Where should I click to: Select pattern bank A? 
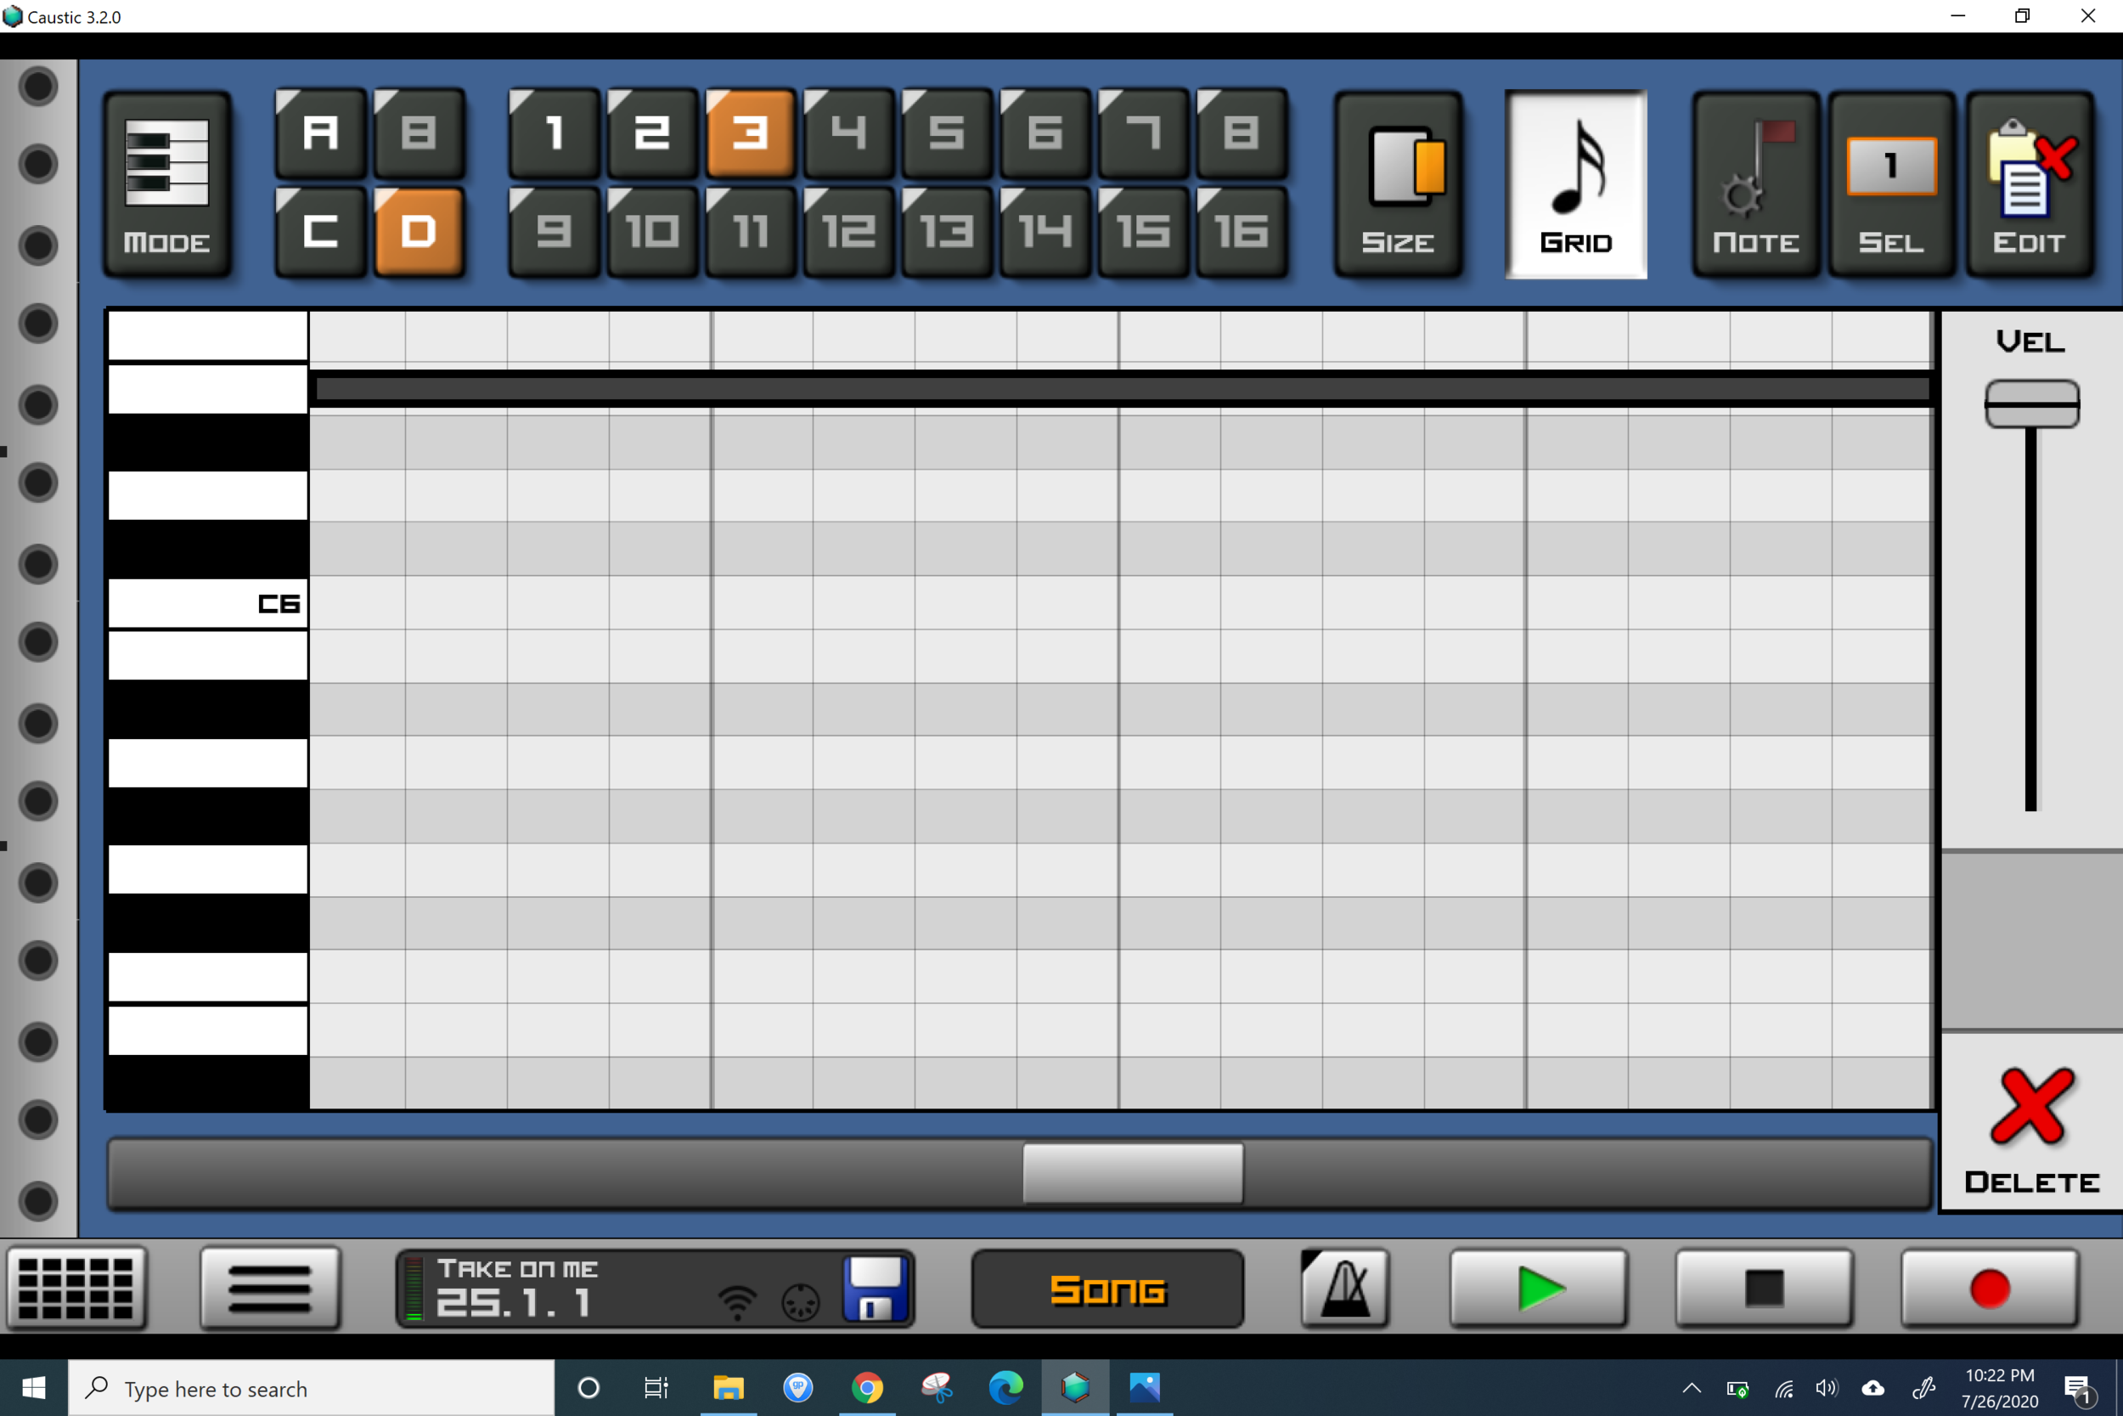[x=320, y=133]
